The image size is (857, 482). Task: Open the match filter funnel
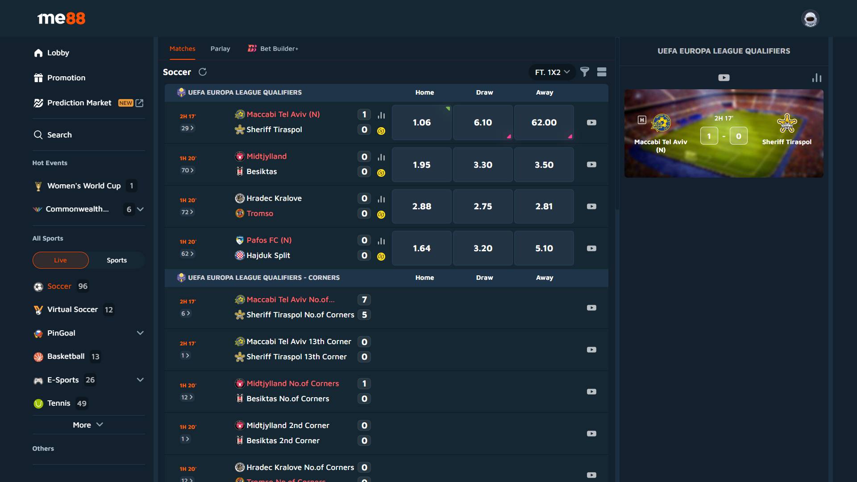584,72
